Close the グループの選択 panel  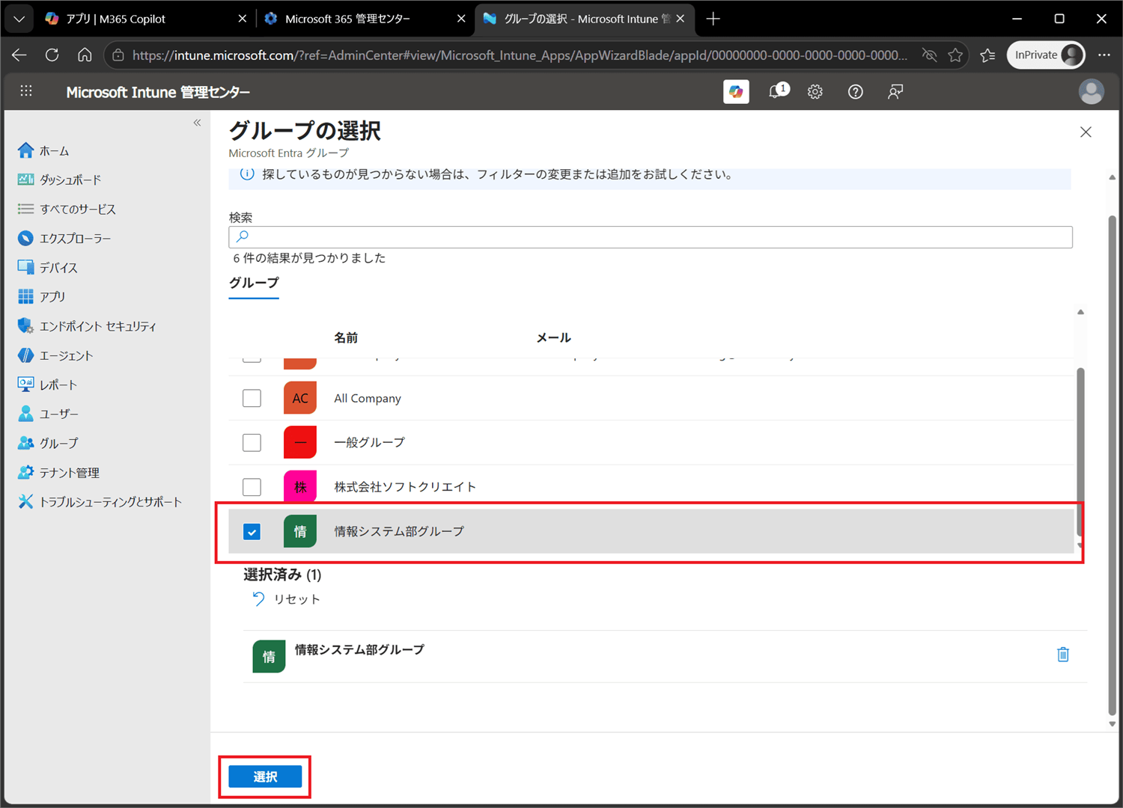pyautogui.click(x=1086, y=132)
